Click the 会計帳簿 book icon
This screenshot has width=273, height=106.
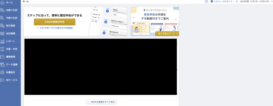tap(2, 33)
